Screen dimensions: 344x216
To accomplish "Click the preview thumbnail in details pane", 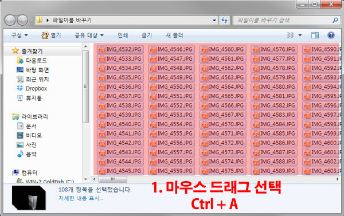I will coord(29,198).
